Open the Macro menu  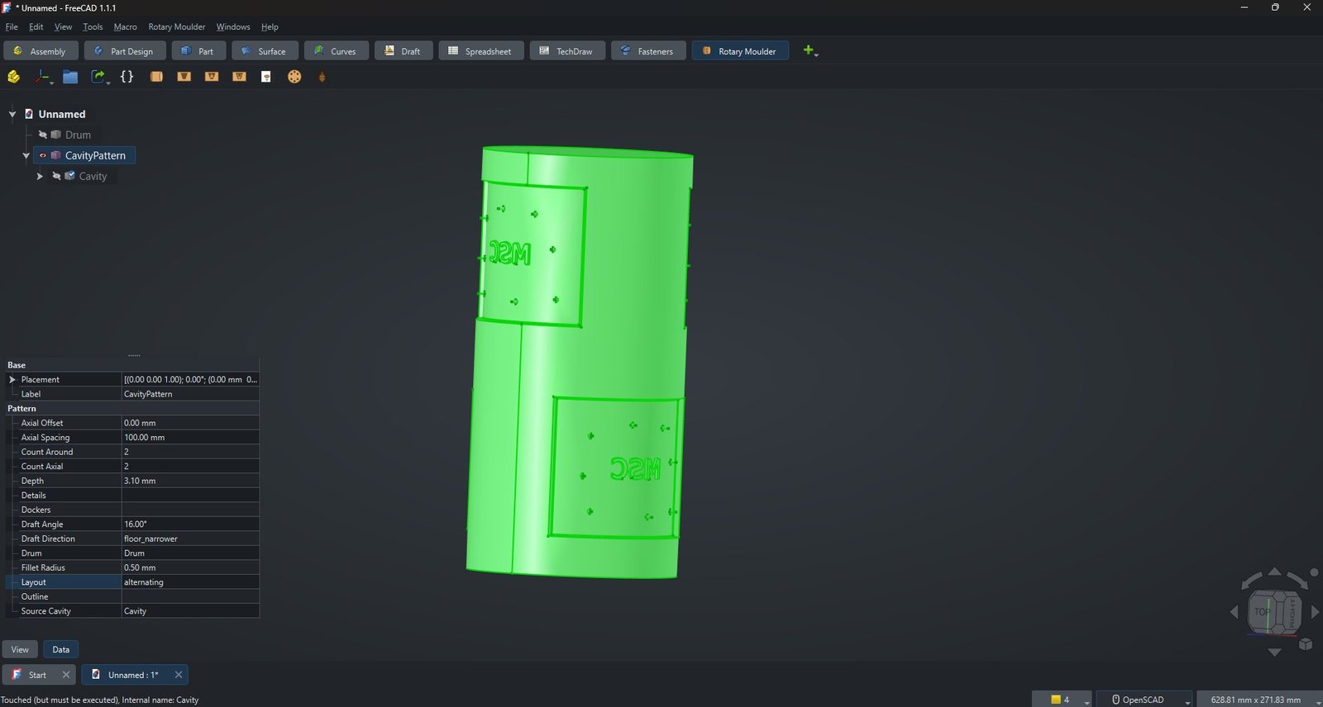pos(126,27)
